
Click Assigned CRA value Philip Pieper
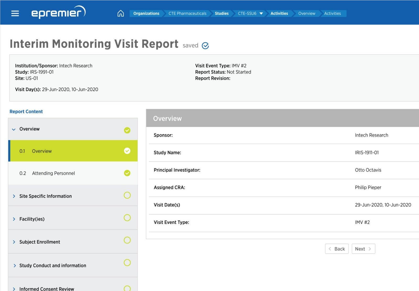pos(368,187)
